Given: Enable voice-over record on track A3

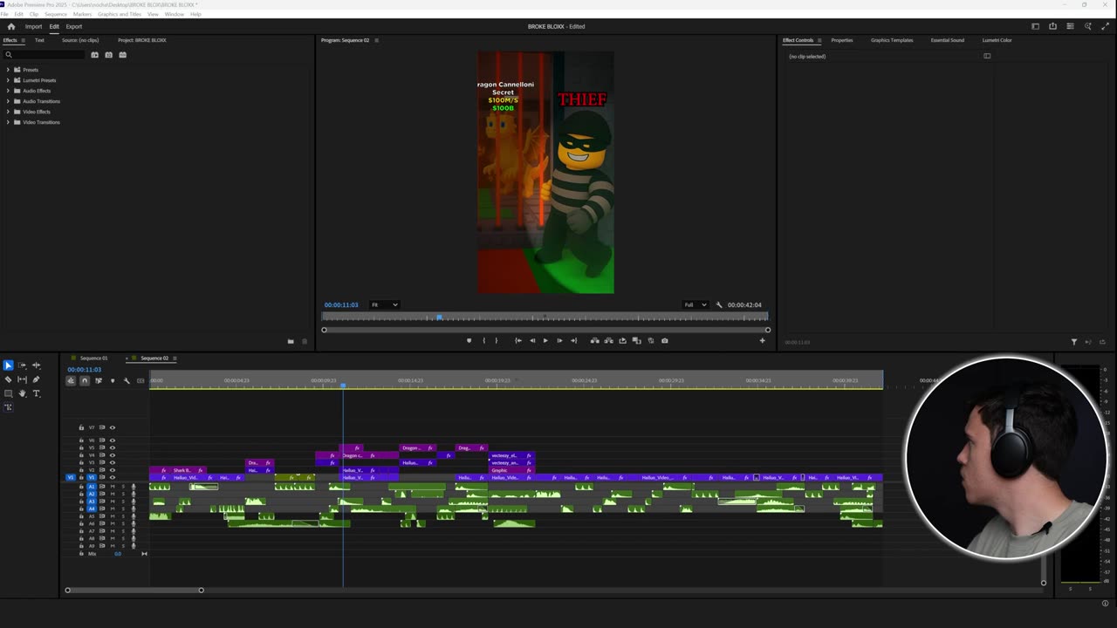Looking at the screenshot, I should click(x=134, y=502).
